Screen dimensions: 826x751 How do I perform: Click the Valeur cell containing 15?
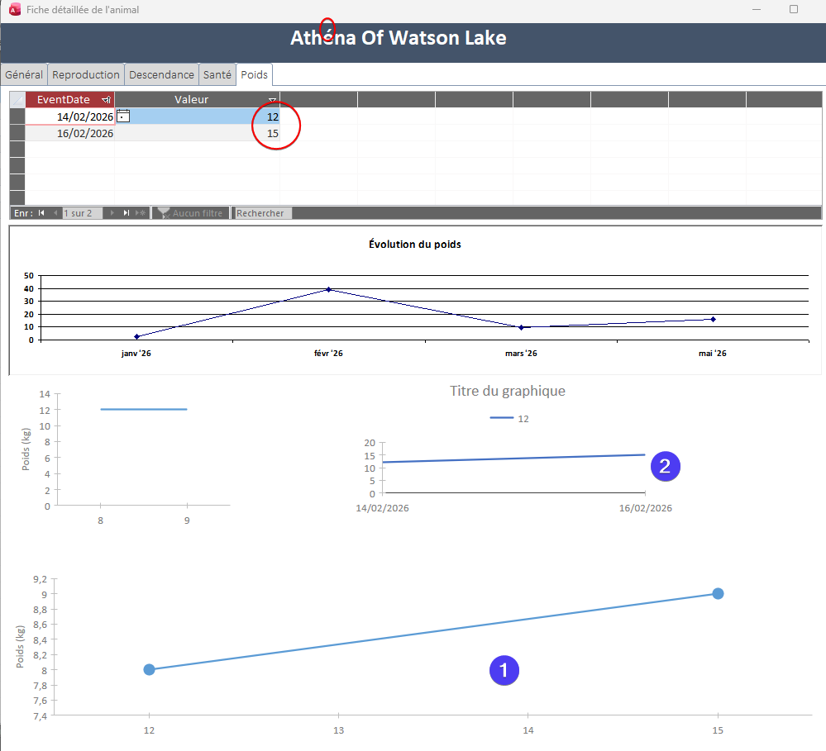click(197, 133)
